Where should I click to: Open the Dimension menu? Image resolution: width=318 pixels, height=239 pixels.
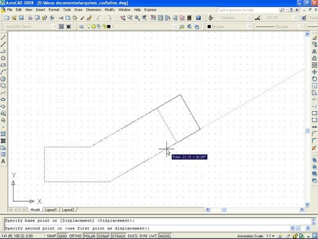(93, 9)
